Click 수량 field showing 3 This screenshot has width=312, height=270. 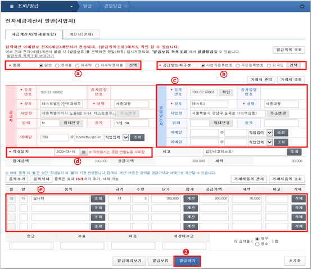[x=141, y=199]
